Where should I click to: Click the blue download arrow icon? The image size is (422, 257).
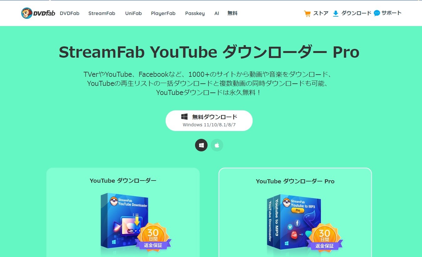point(336,13)
